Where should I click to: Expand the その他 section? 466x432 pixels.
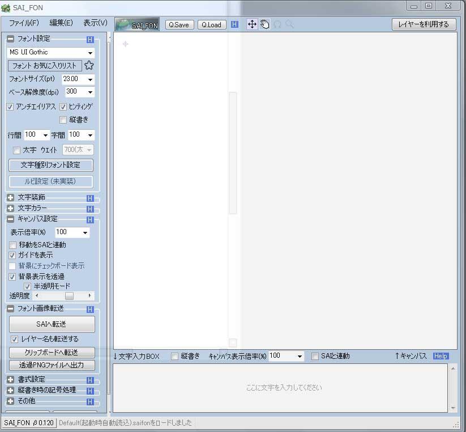pyautogui.click(x=10, y=401)
